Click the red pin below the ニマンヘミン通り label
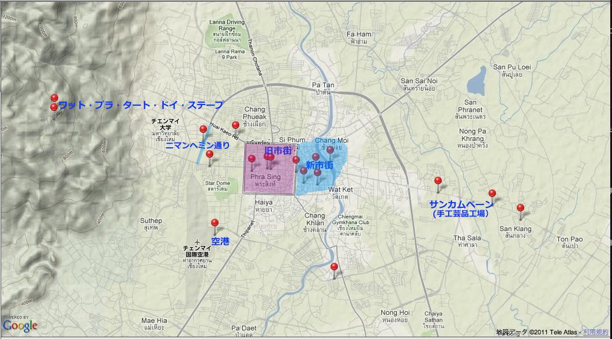The image size is (612, 339). [210, 155]
